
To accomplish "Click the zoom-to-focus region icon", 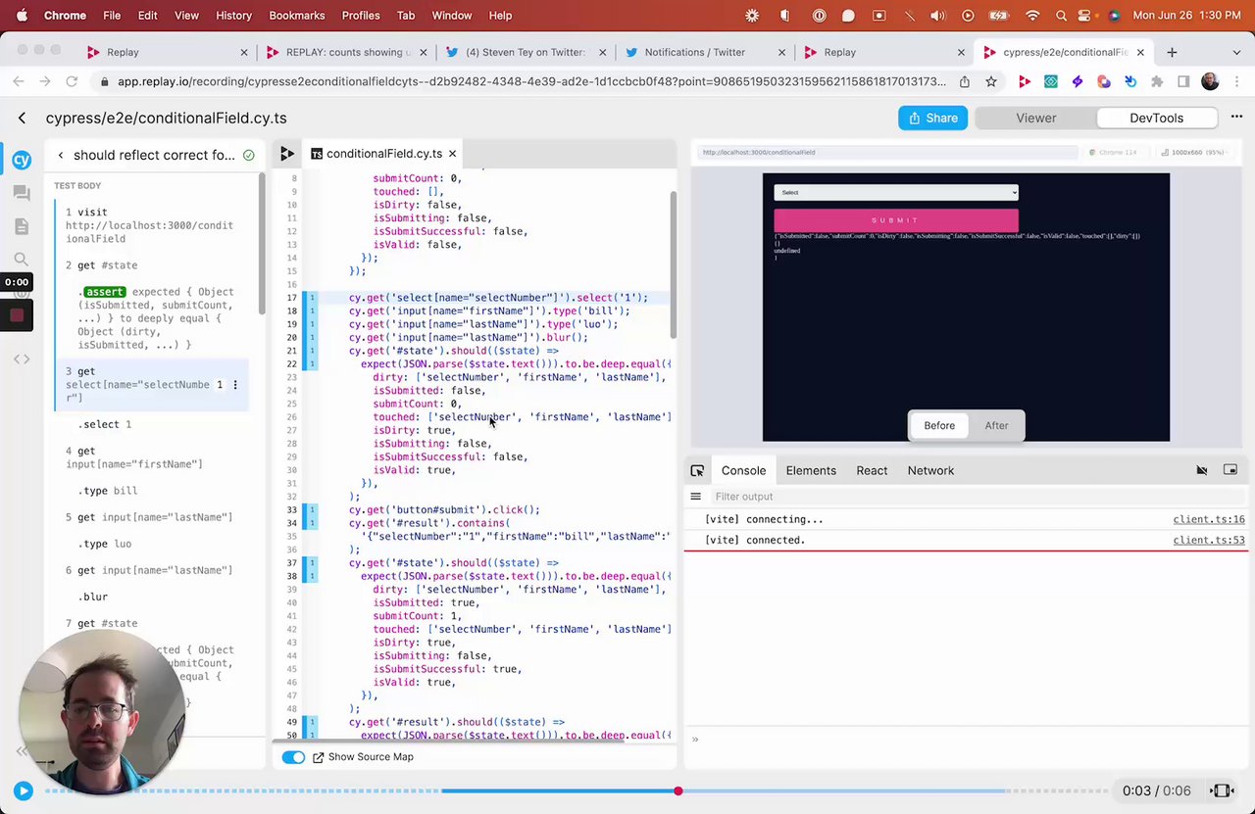I will pos(1222,790).
